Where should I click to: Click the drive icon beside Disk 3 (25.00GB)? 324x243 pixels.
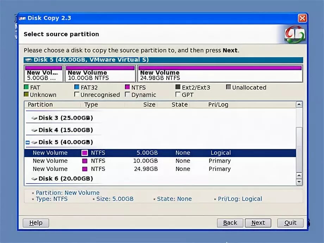(34, 118)
